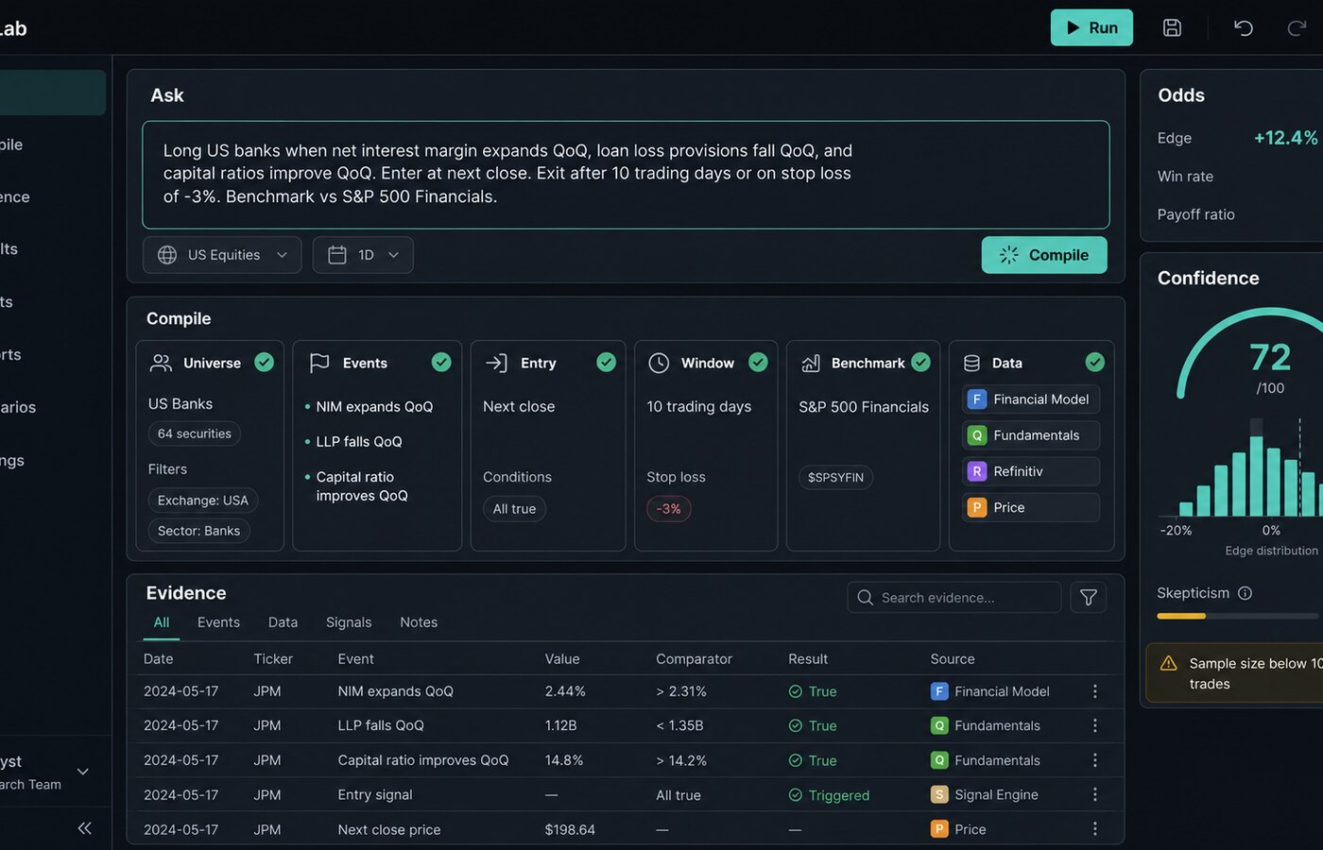Click the Data database icon
The width and height of the screenshot is (1323, 850).
click(x=971, y=363)
